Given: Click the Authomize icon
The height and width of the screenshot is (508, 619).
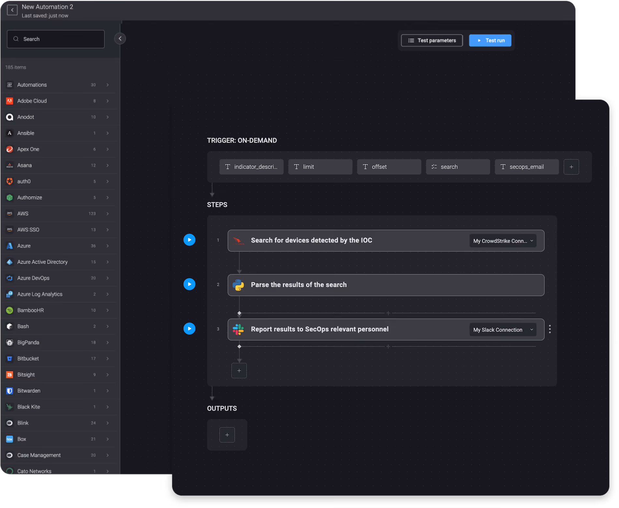Looking at the screenshot, I should [10, 197].
